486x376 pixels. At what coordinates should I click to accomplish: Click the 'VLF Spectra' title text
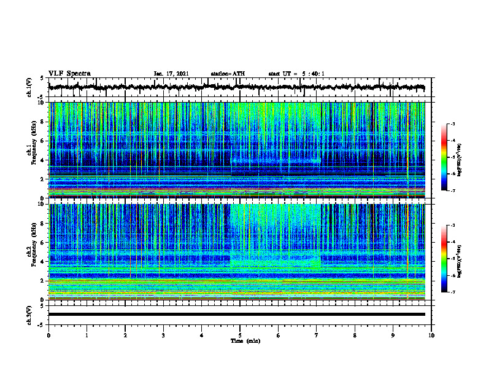coord(69,73)
